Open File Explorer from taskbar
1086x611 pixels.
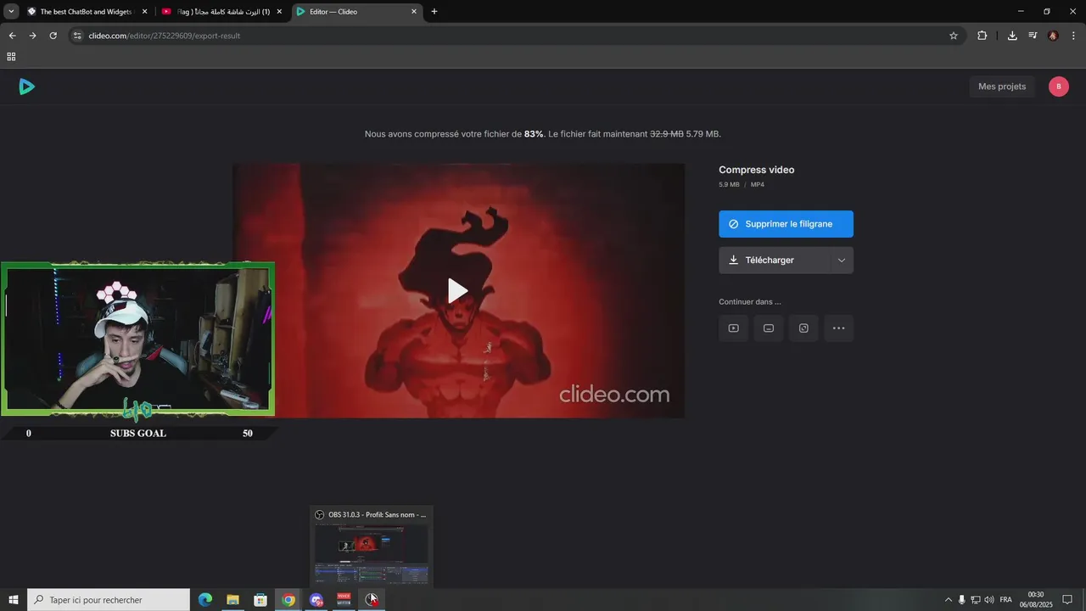pyautogui.click(x=232, y=600)
